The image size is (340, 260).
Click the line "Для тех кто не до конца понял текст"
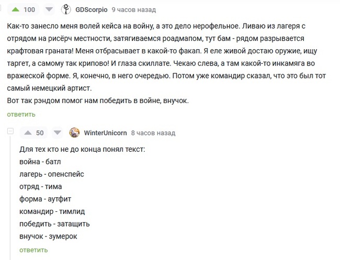[82, 149]
